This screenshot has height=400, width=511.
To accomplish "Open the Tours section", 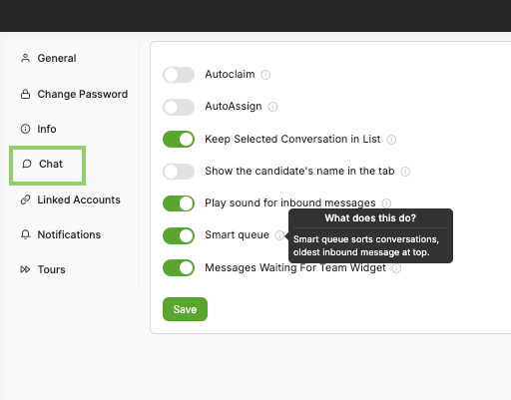I will click(x=43, y=269).
